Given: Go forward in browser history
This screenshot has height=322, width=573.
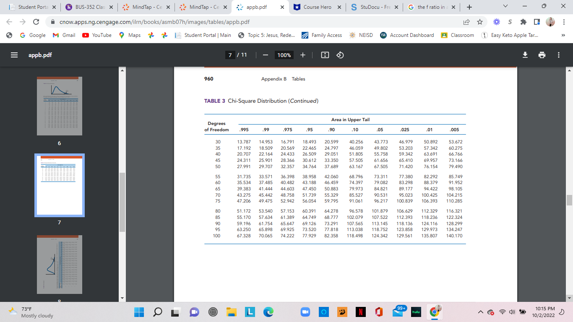Looking at the screenshot, I should [23, 22].
